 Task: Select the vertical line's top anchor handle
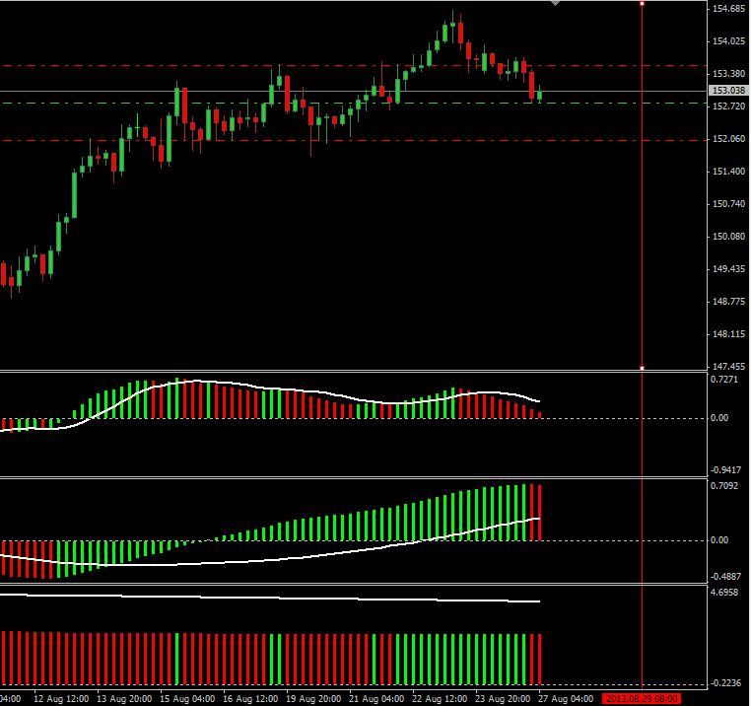click(643, 3)
